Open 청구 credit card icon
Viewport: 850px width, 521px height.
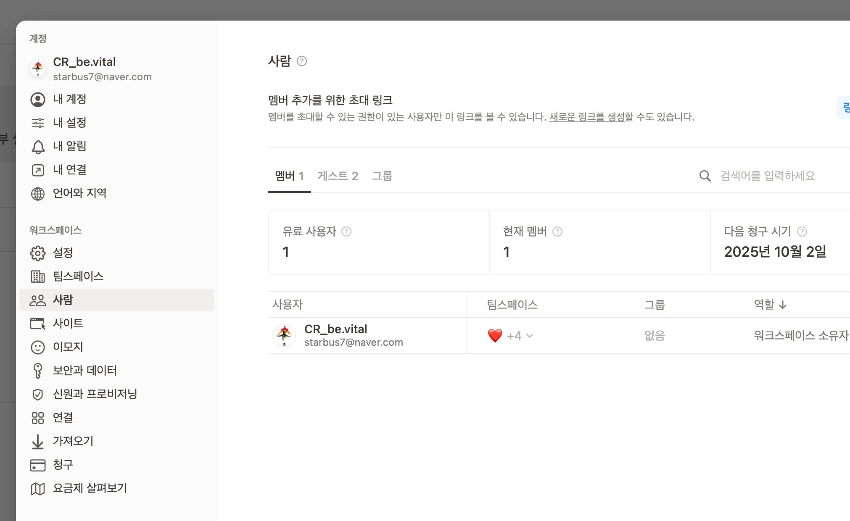click(38, 465)
